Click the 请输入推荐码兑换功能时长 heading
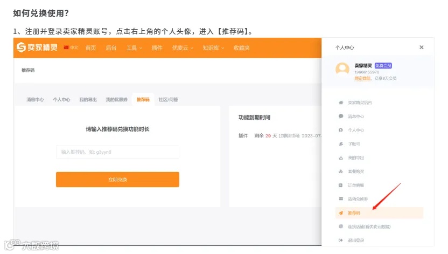Screen dimensions: 448x254 (117, 129)
